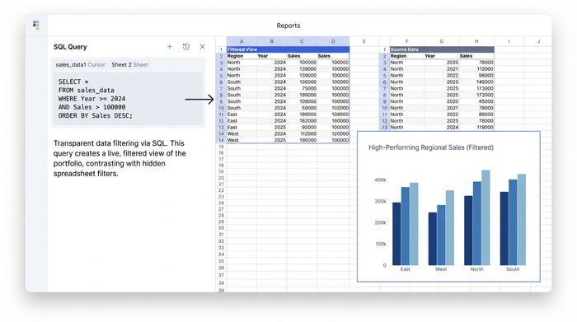Click the Reports title

point(288,26)
